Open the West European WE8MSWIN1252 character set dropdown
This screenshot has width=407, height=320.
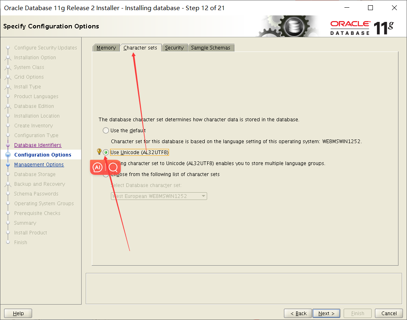tap(159, 196)
